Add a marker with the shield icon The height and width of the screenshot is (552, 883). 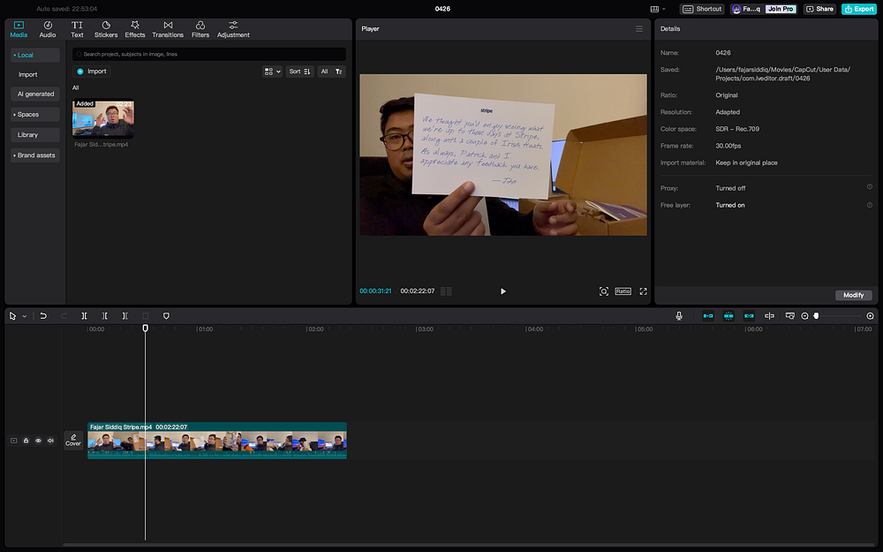pyautogui.click(x=166, y=315)
